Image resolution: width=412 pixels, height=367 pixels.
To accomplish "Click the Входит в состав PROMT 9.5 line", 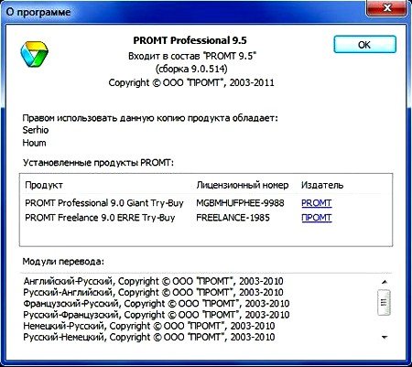I will pyautogui.click(x=192, y=56).
